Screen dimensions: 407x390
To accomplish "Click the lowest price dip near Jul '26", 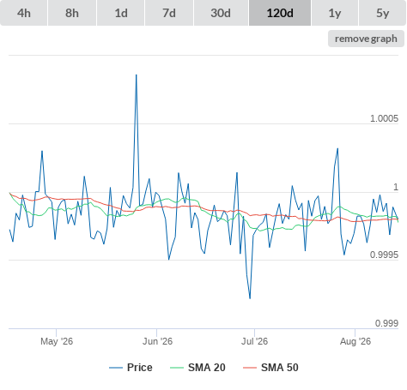I will coord(250,298).
